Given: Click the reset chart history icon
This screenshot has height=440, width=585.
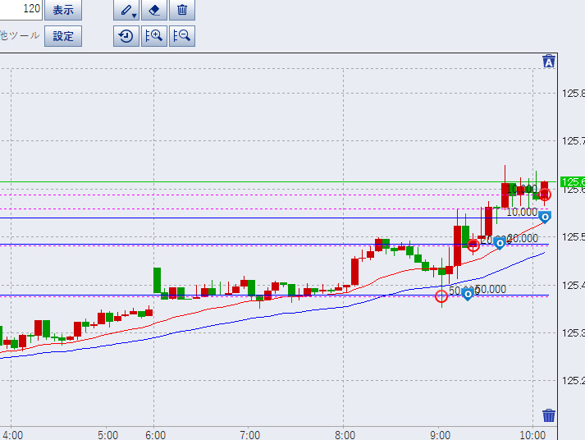Looking at the screenshot, I should click(126, 36).
